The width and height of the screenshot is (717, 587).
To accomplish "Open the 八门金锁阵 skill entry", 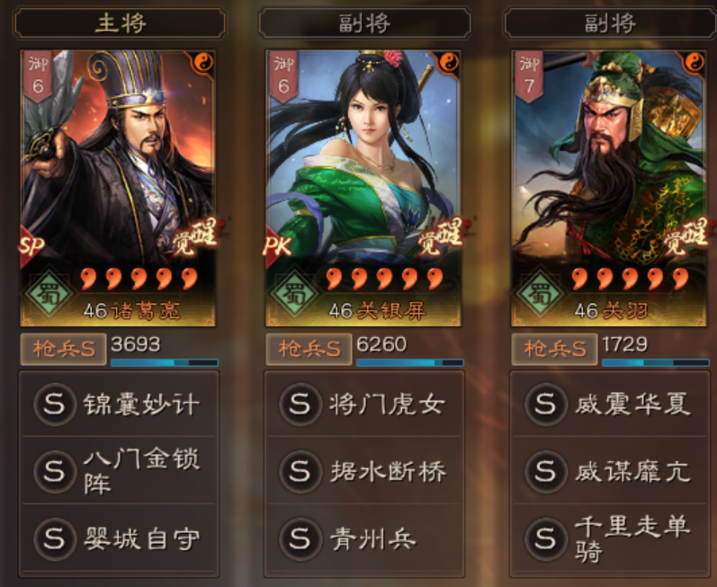I will (119, 470).
